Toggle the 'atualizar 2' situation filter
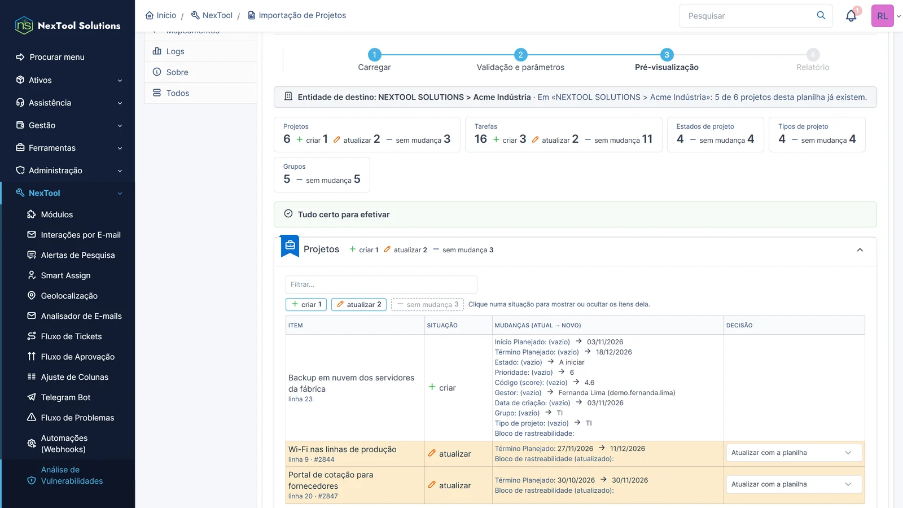 pyautogui.click(x=359, y=304)
